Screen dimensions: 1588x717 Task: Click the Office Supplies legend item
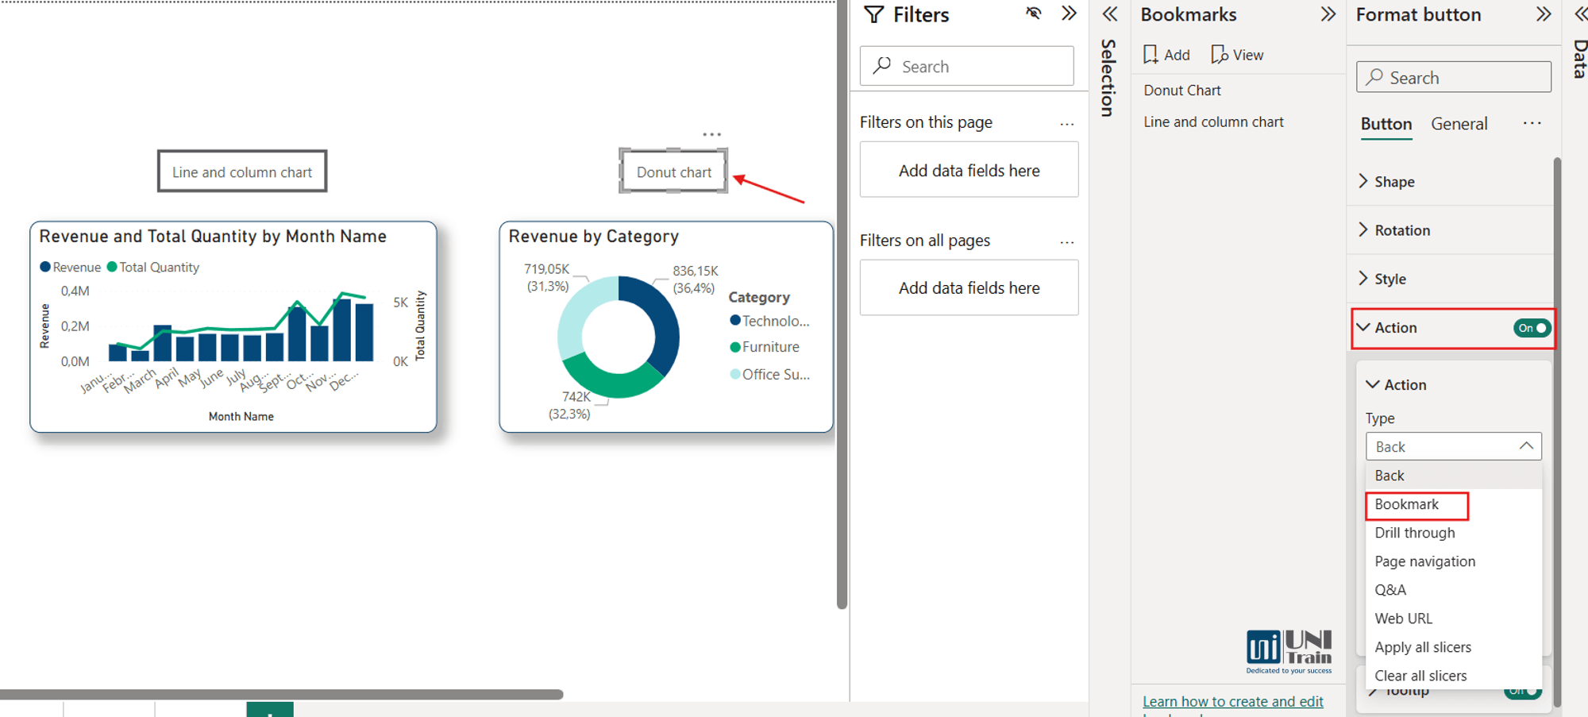point(769,374)
